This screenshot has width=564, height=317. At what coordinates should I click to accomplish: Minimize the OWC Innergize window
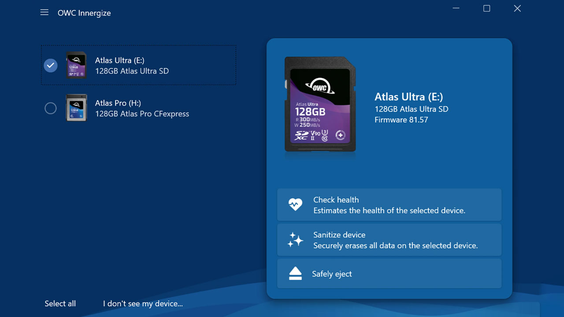point(456,8)
